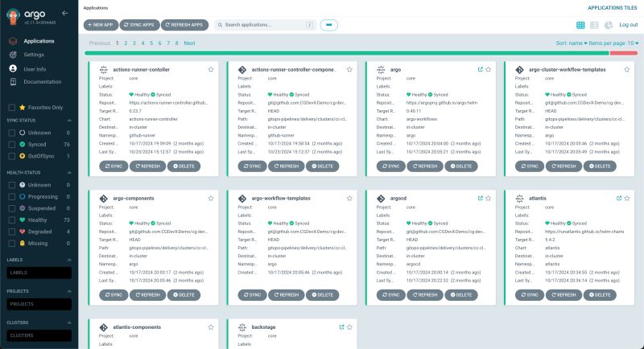Click the Argo octopus logo
This screenshot has height=349, width=644.
[x=13, y=16]
